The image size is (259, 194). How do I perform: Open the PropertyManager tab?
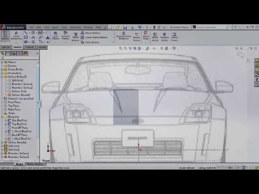[8, 53]
